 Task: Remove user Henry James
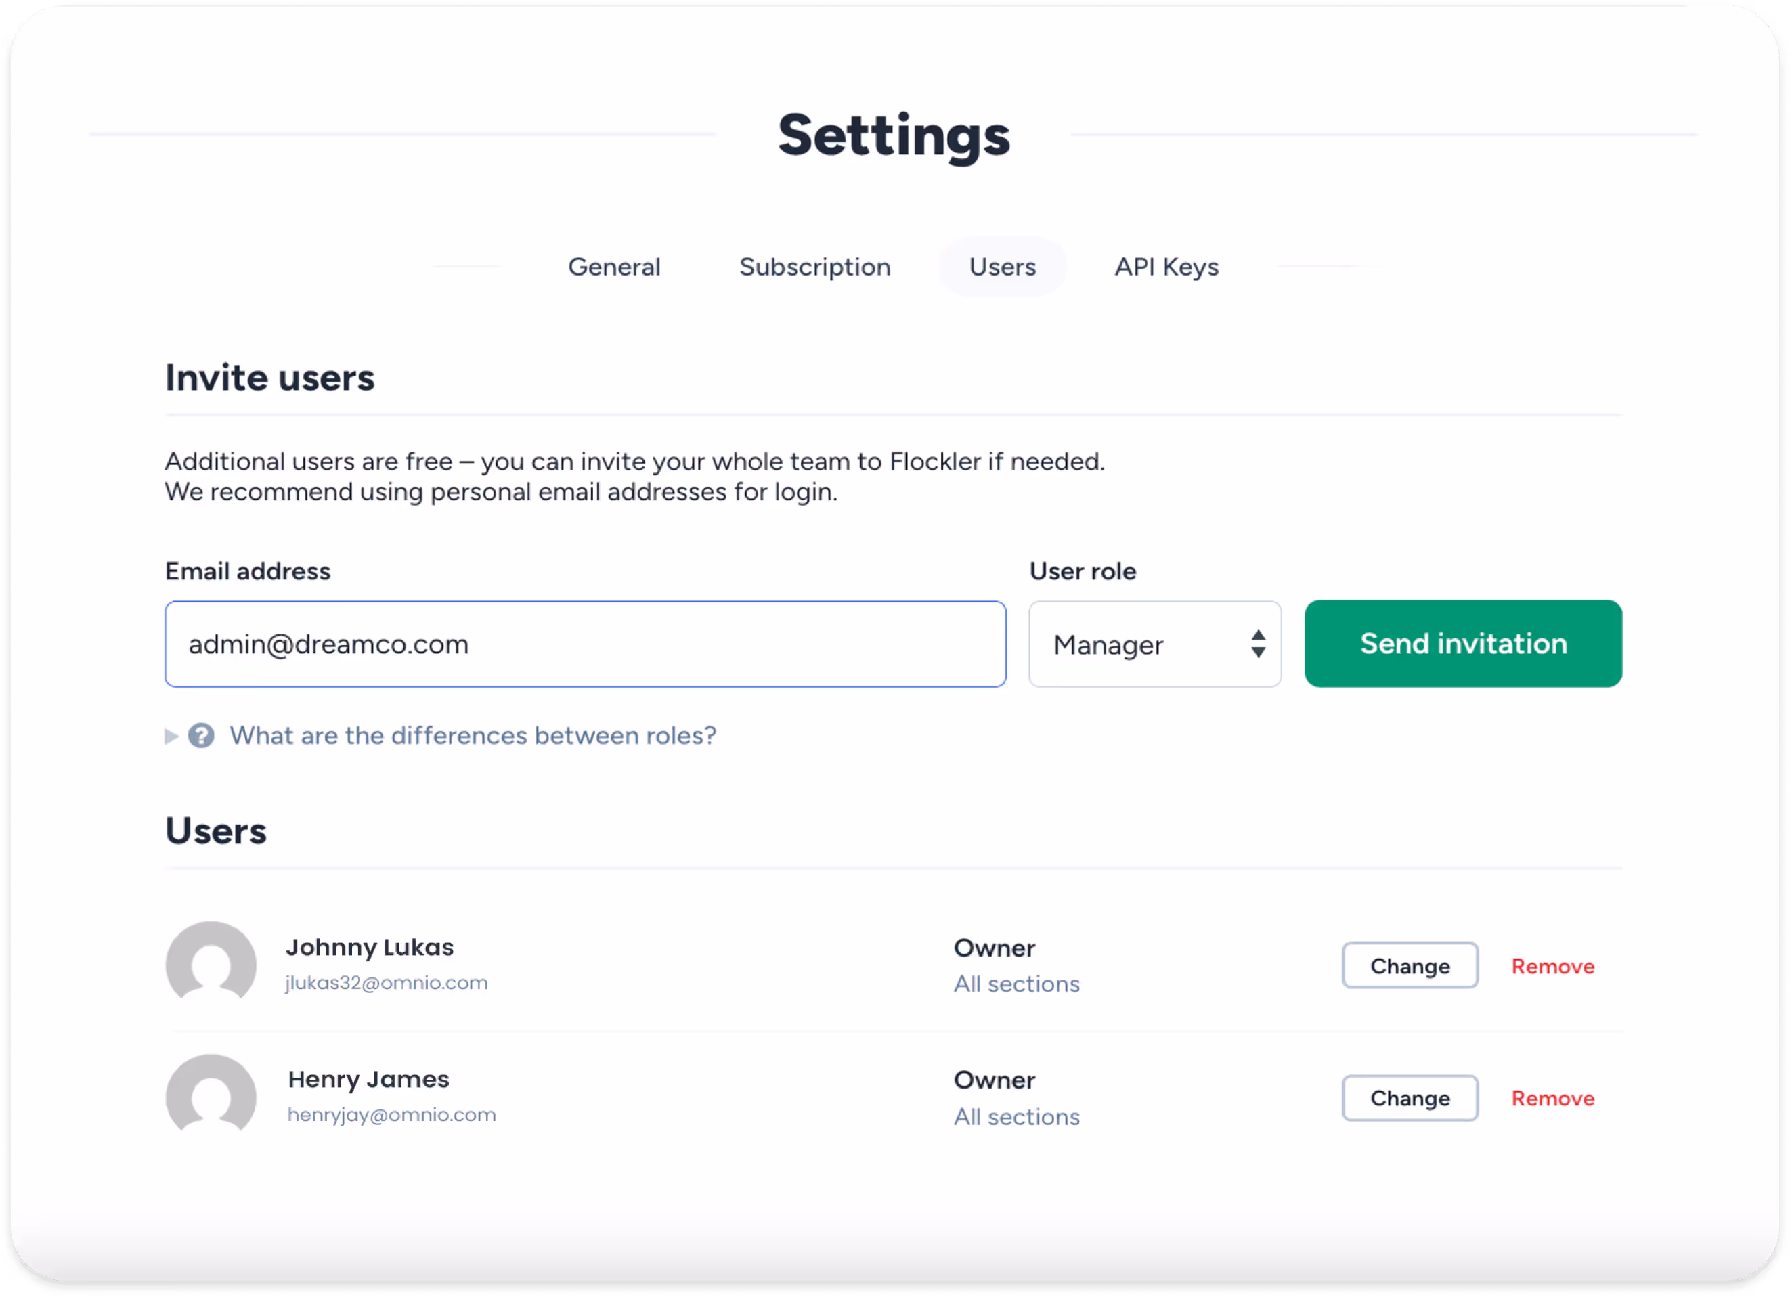(x=1552, y=1098)
